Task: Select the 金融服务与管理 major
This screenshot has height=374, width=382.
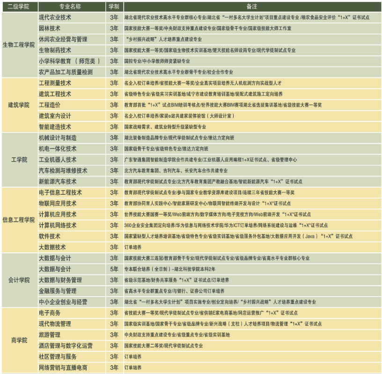Action: click(58, 290)
